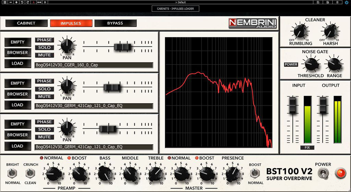Image resolution: width=351 pixels, height=192 pixels.
Task: Click the redo arrow icon
Action: [28, 2]
